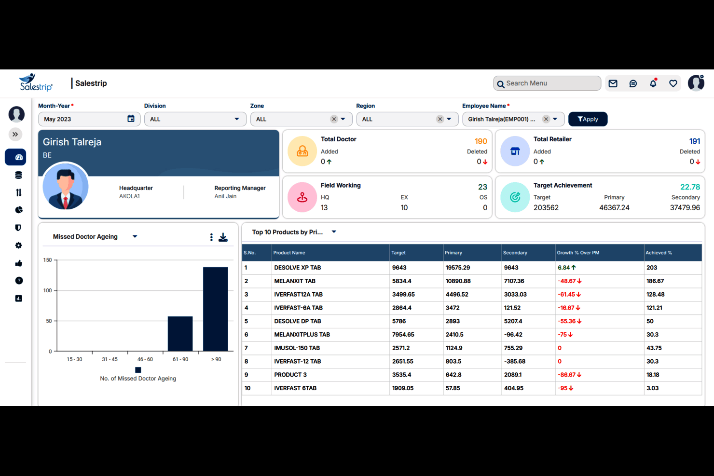Open the Month-Year calendar picker
The image size is (714, 476).
tap(131, 119)
